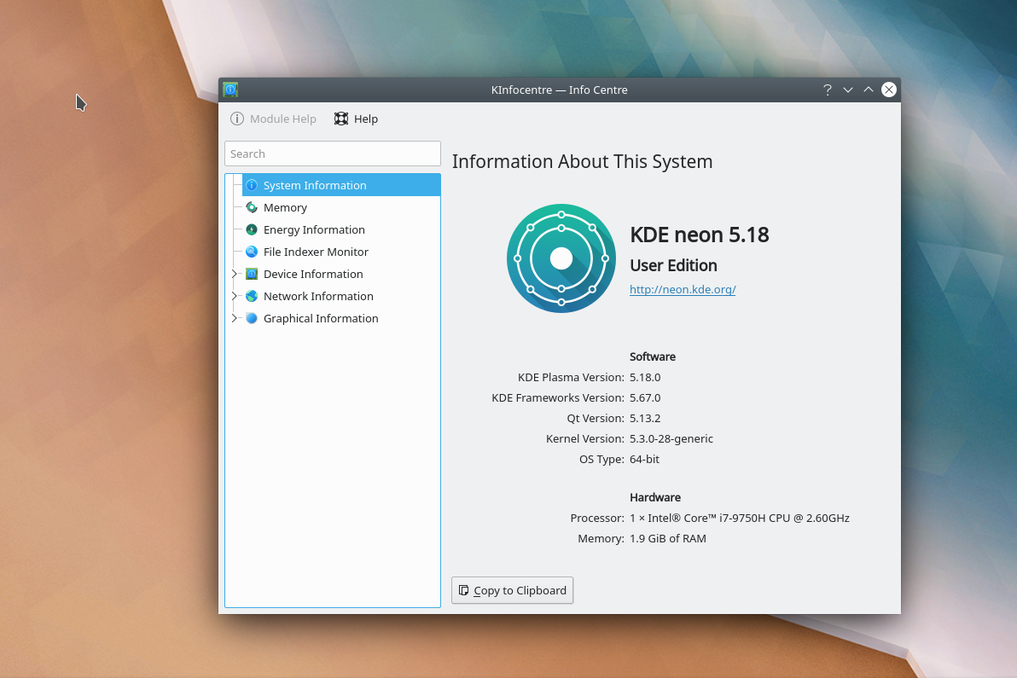Open the http://neon.kde.org/ link

(682, 289)
